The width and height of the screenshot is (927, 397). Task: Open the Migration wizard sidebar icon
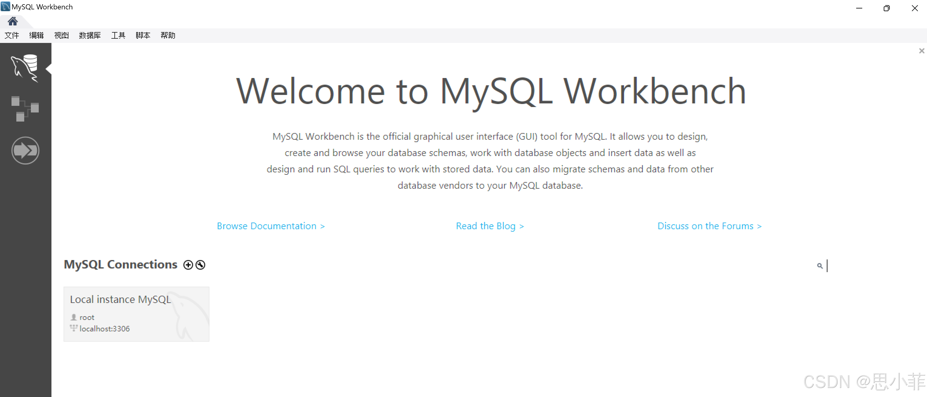pos(25,150)
